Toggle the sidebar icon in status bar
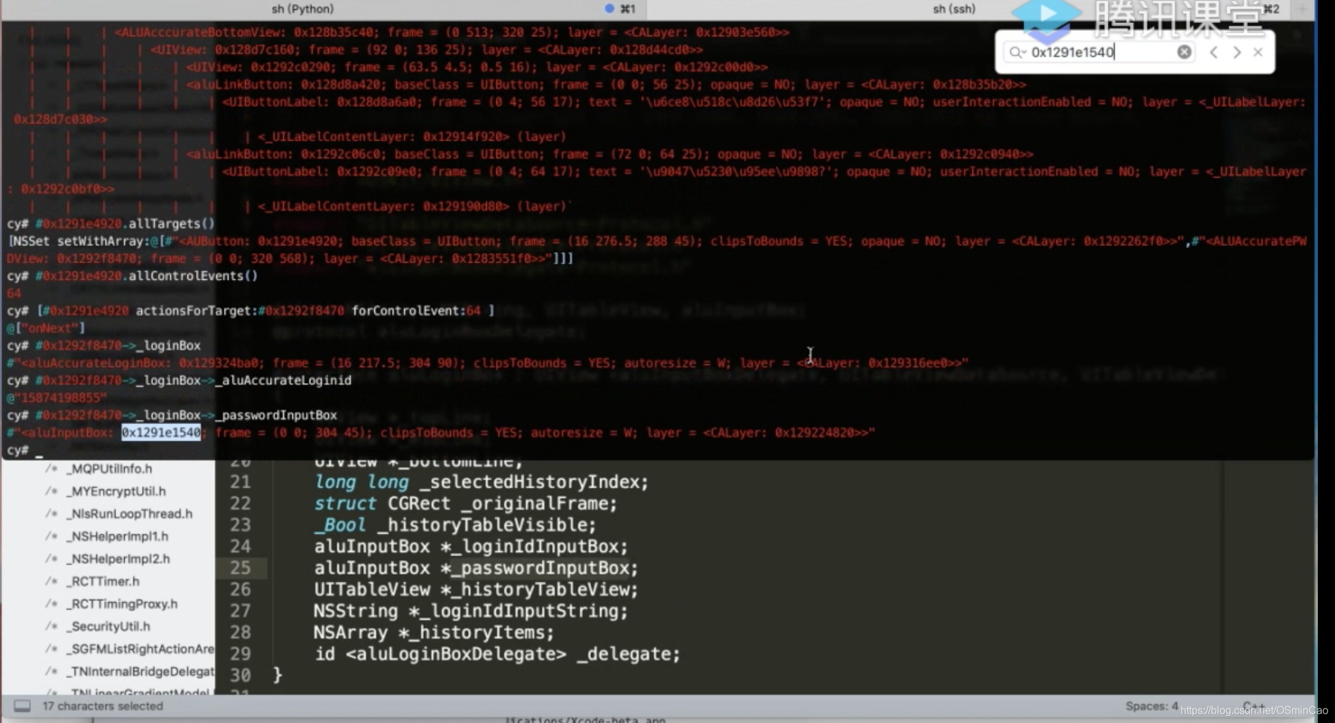 [x=22, y=706]
